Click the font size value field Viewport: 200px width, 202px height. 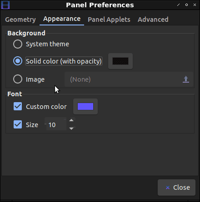click(x=56, y=125)
